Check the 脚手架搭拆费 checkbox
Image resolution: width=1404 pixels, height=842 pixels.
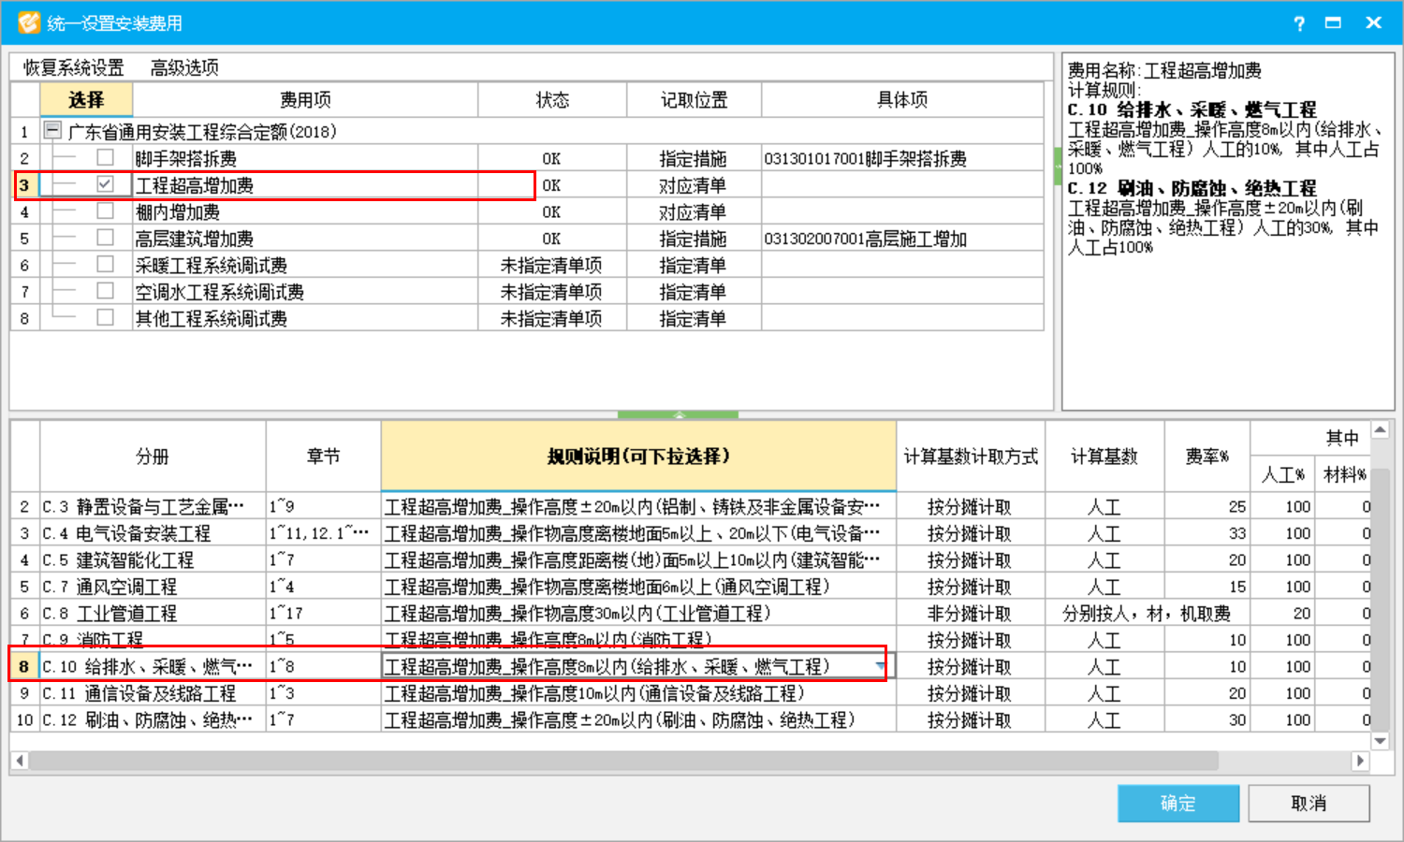[x=105, y=157]
